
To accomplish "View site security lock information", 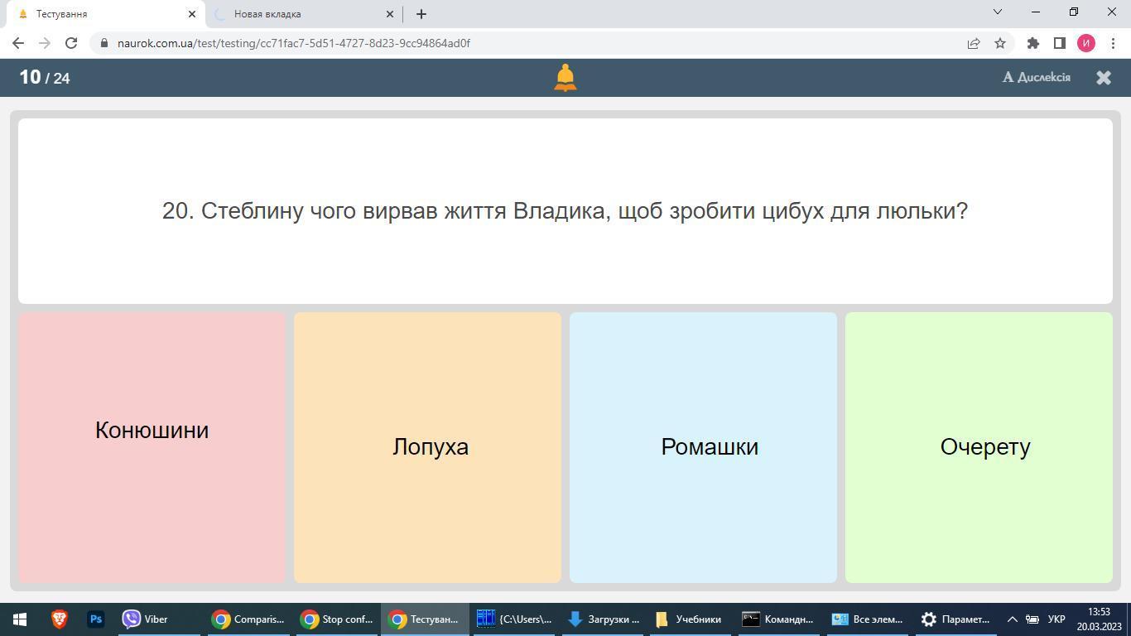I will point(103,43).
